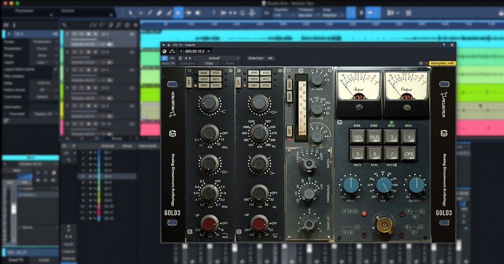Toggle the OFF switch on first EQ module

[188, 82]
